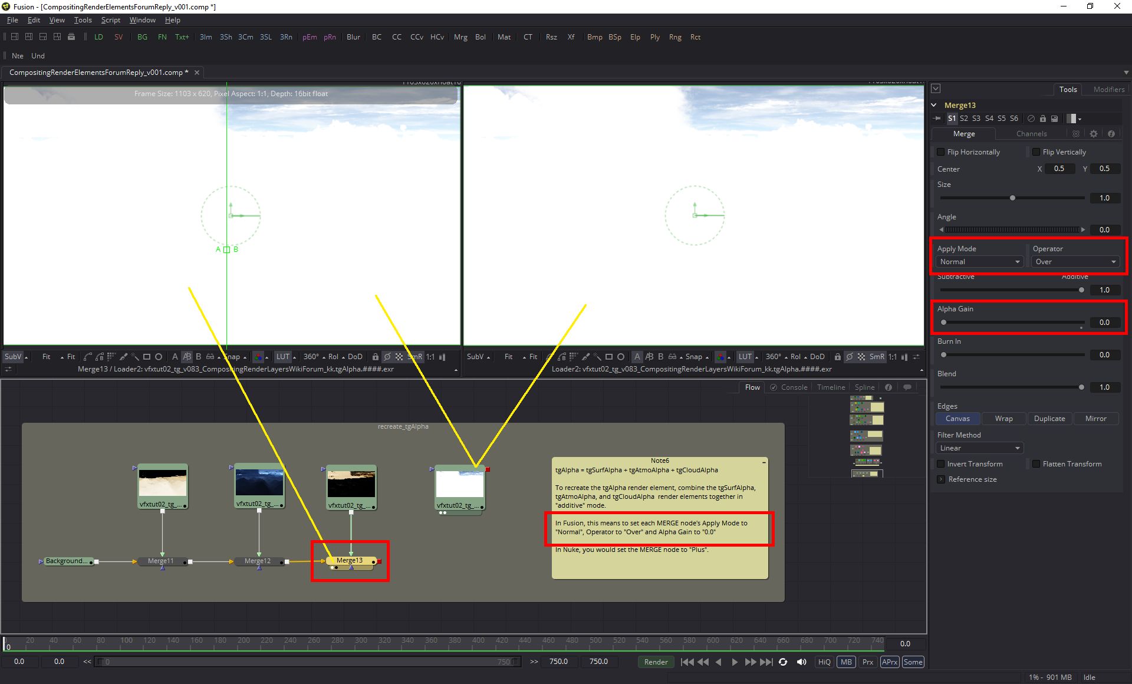
Task: Click the loop playback icon
Action: pyautogui.click(x=783, y=662)
